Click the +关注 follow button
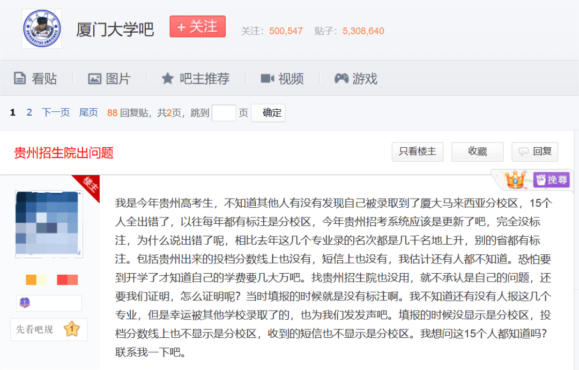 click(197, 27)
